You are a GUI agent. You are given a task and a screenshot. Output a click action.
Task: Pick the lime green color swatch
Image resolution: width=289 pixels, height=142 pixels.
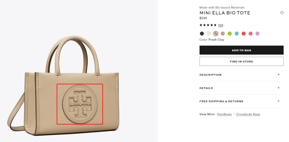[x=230, y=33]
